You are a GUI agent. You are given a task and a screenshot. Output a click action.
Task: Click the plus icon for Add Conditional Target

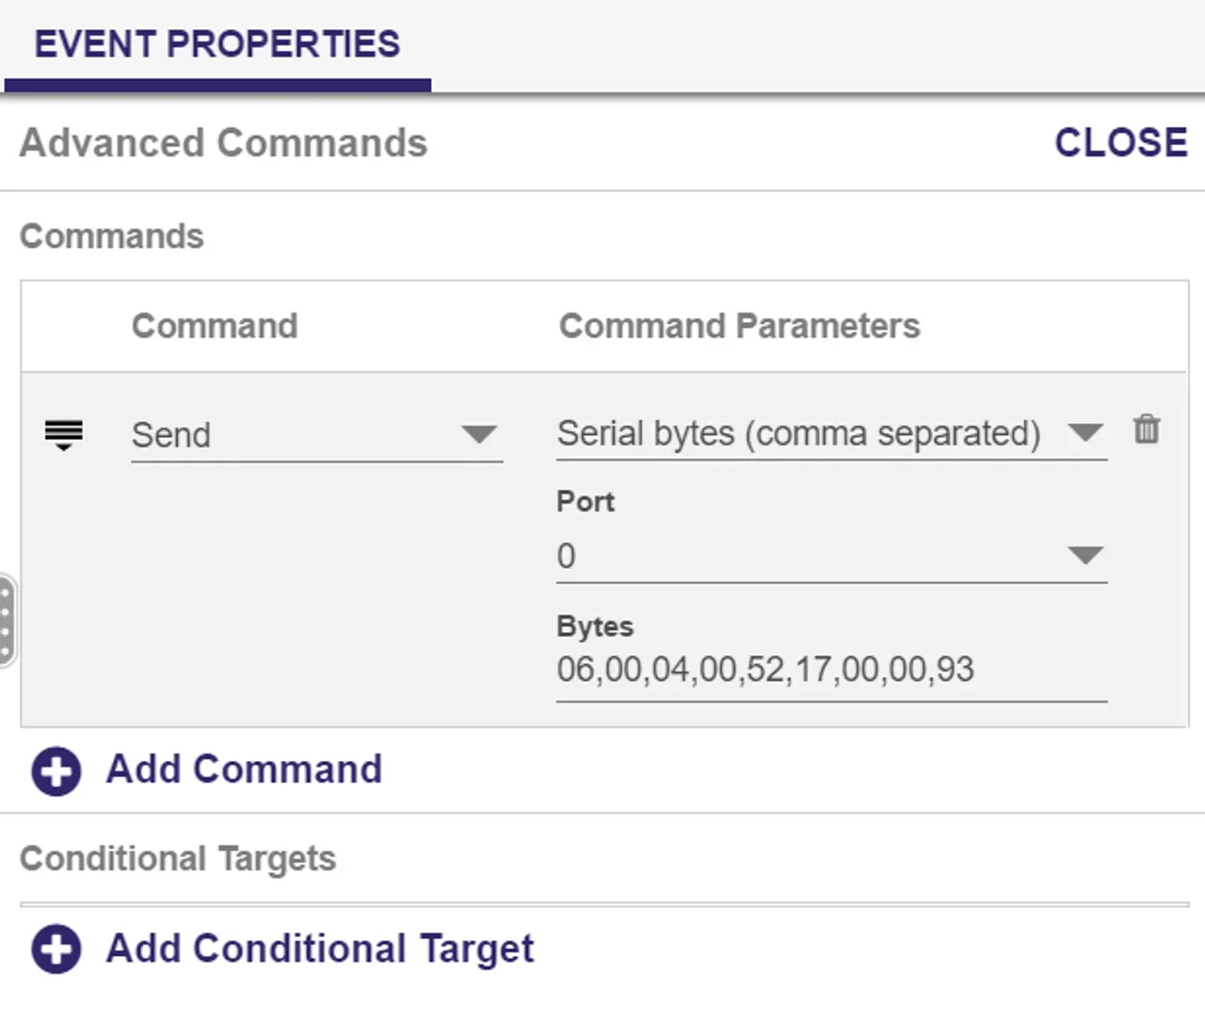(x=56, y=948)
